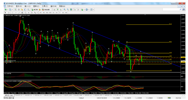188x100 pixels.
Task: Switch to the USDCAD.,H1 chart tab
Action: click(x=38, y=95)
